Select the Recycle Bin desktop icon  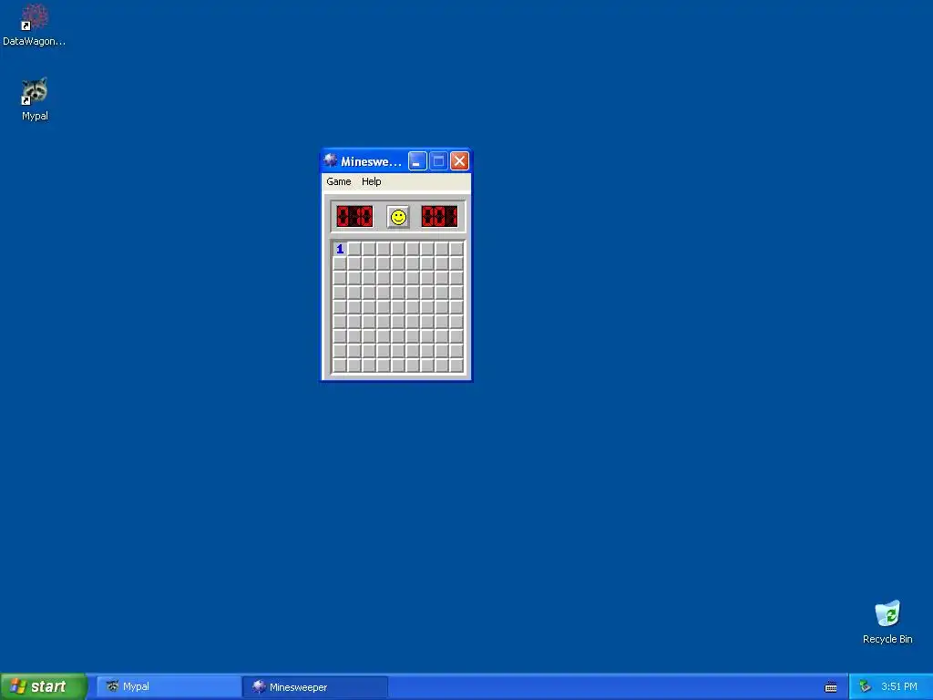887,622
